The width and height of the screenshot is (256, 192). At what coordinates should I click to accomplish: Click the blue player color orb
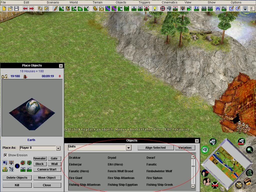click(x=17, y=166)
